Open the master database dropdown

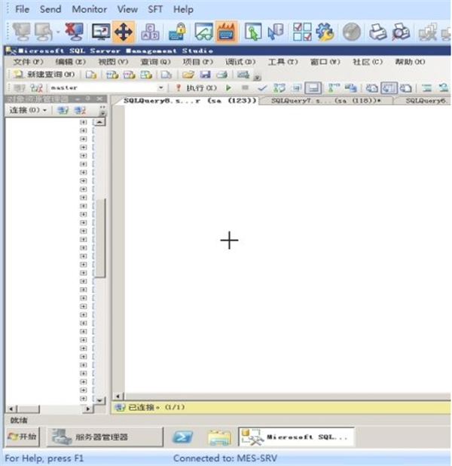click(160, 88)
